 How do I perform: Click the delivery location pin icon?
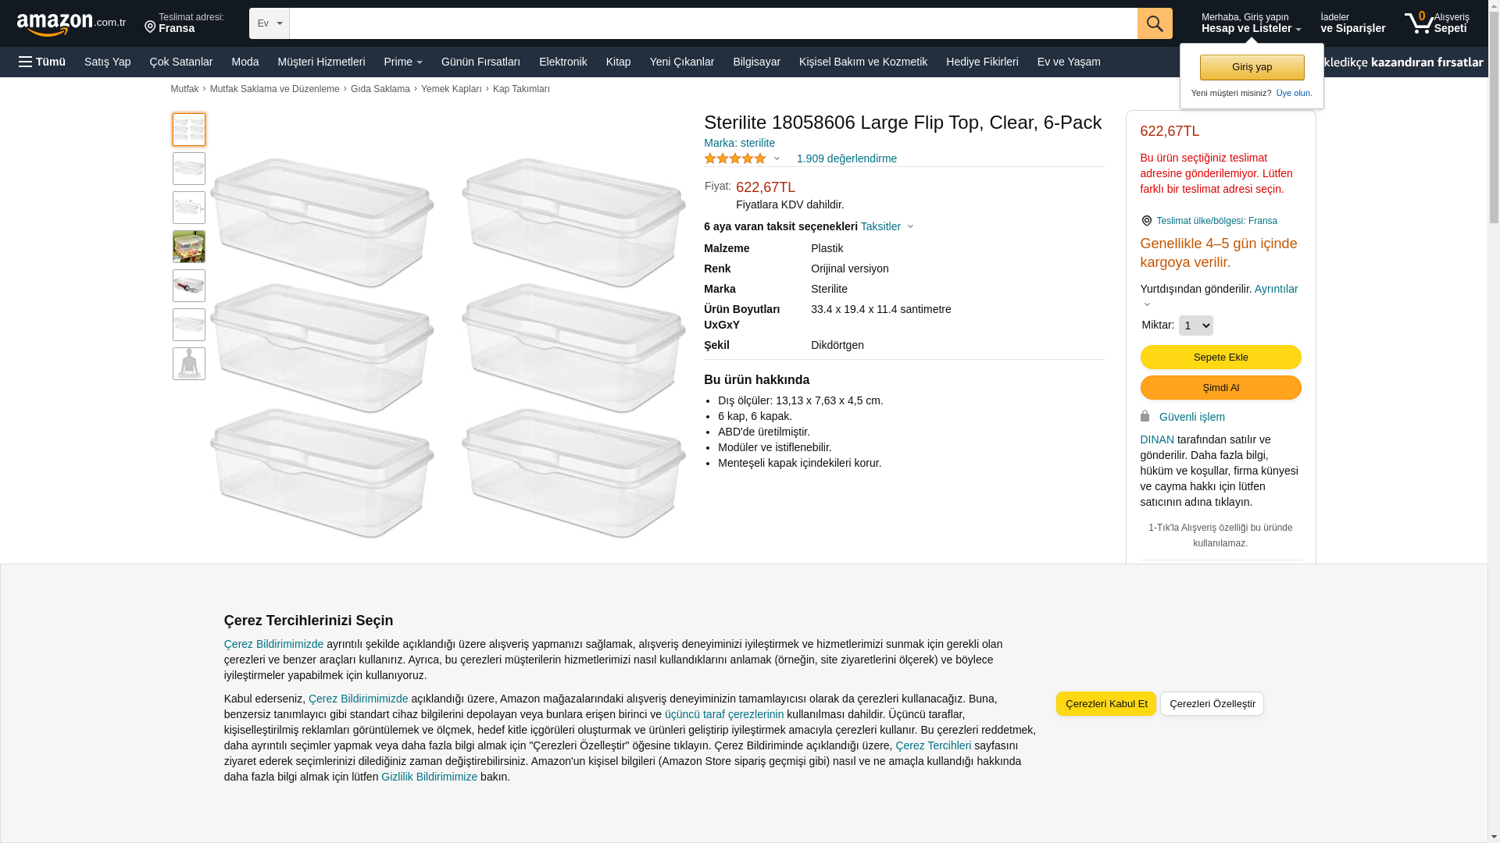pos(150,27)
